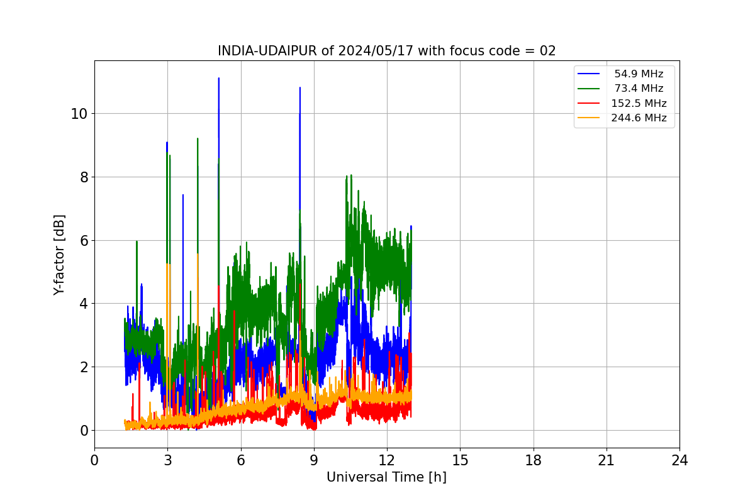Click y-axis tick label 4
This screenshot has width=755, height=503.
84,304
